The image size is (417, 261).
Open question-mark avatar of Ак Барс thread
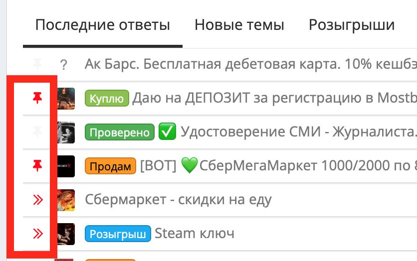tap(63, 65)
